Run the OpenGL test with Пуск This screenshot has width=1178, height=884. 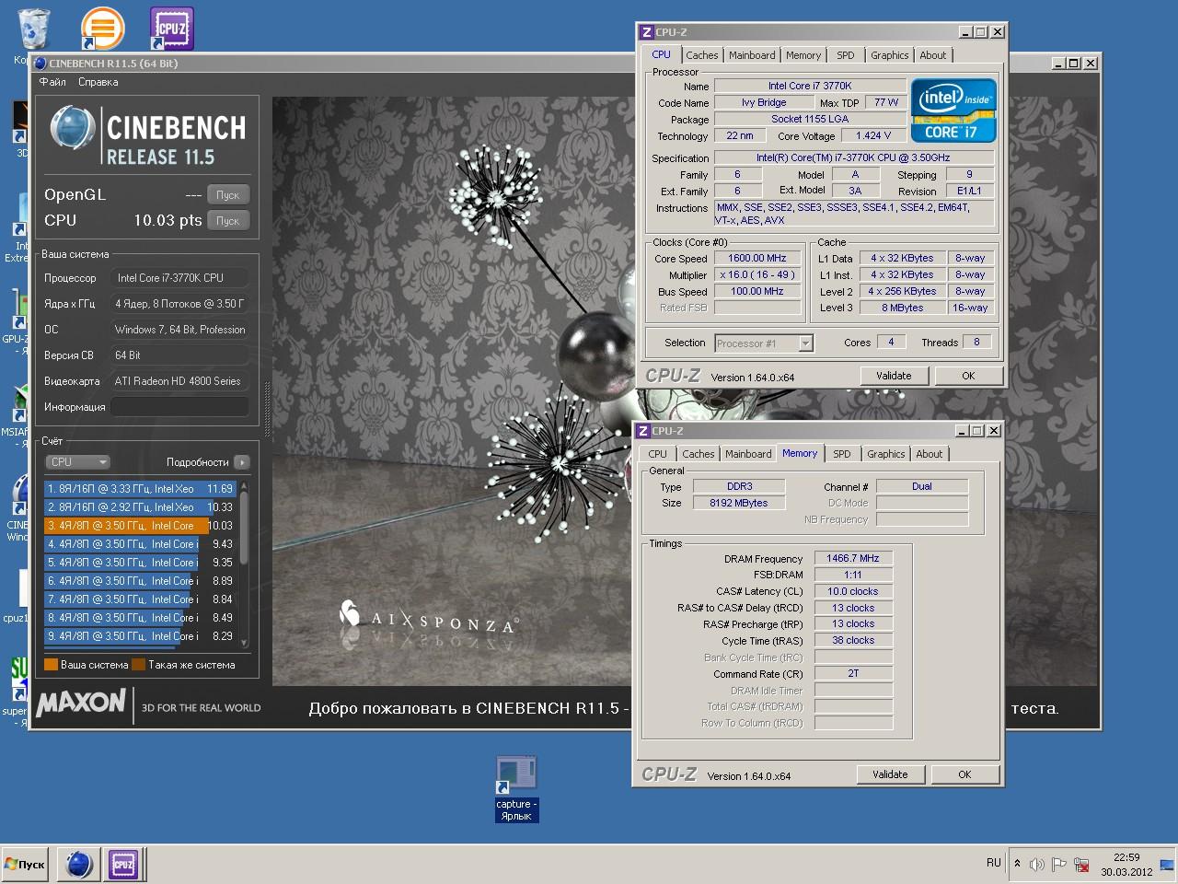(x=227, y=195)
